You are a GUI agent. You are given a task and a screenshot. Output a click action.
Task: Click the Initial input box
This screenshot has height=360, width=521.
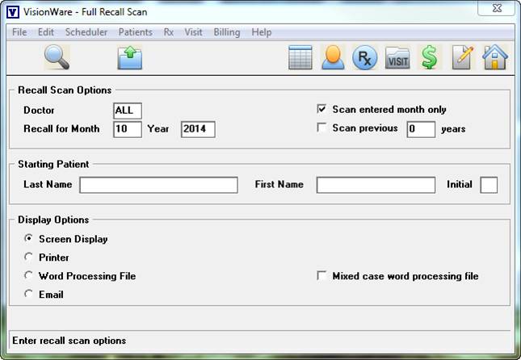(489, 185)
